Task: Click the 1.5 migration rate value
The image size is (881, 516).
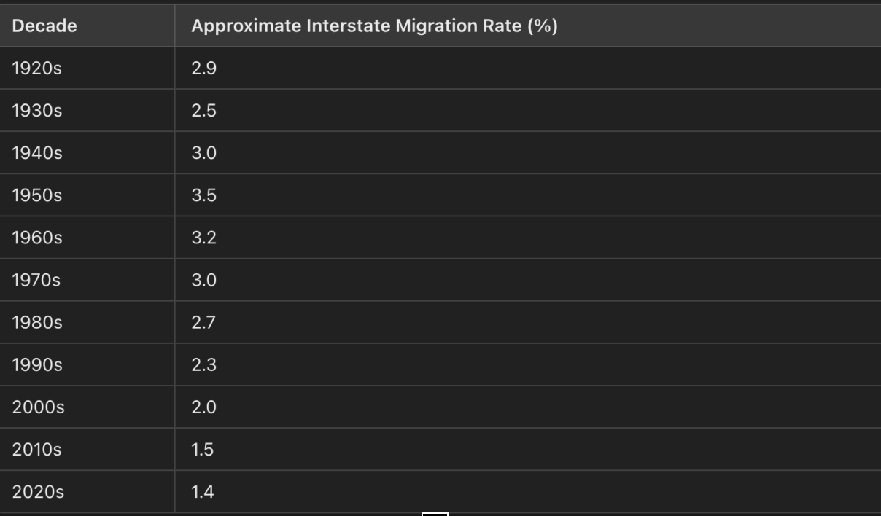Action: coord(203,450)
